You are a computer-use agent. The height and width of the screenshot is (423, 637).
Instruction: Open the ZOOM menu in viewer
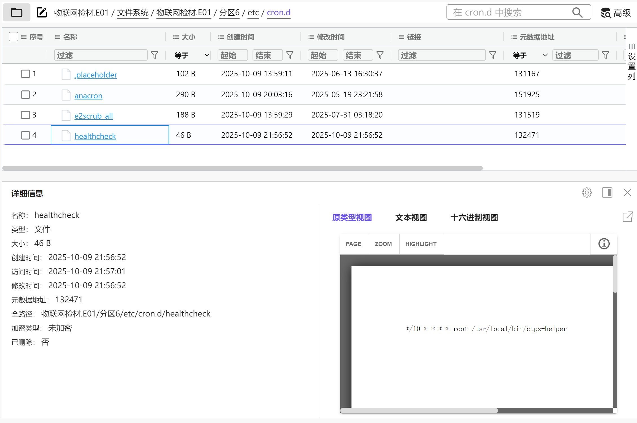(383, 244)
